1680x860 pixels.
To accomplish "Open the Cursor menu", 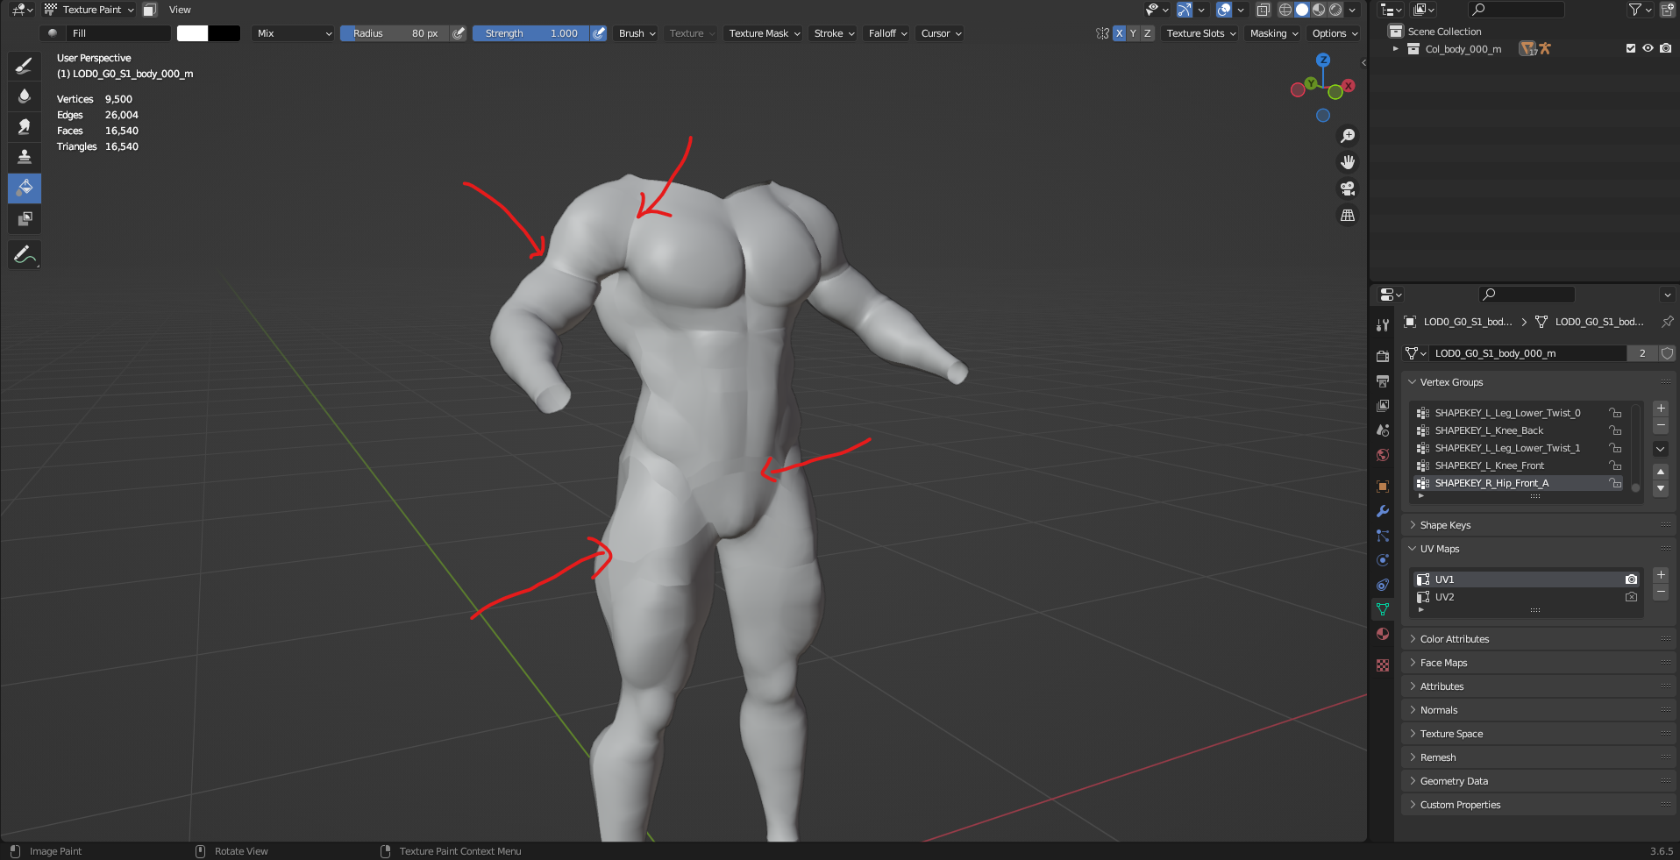I will [941, 33].
